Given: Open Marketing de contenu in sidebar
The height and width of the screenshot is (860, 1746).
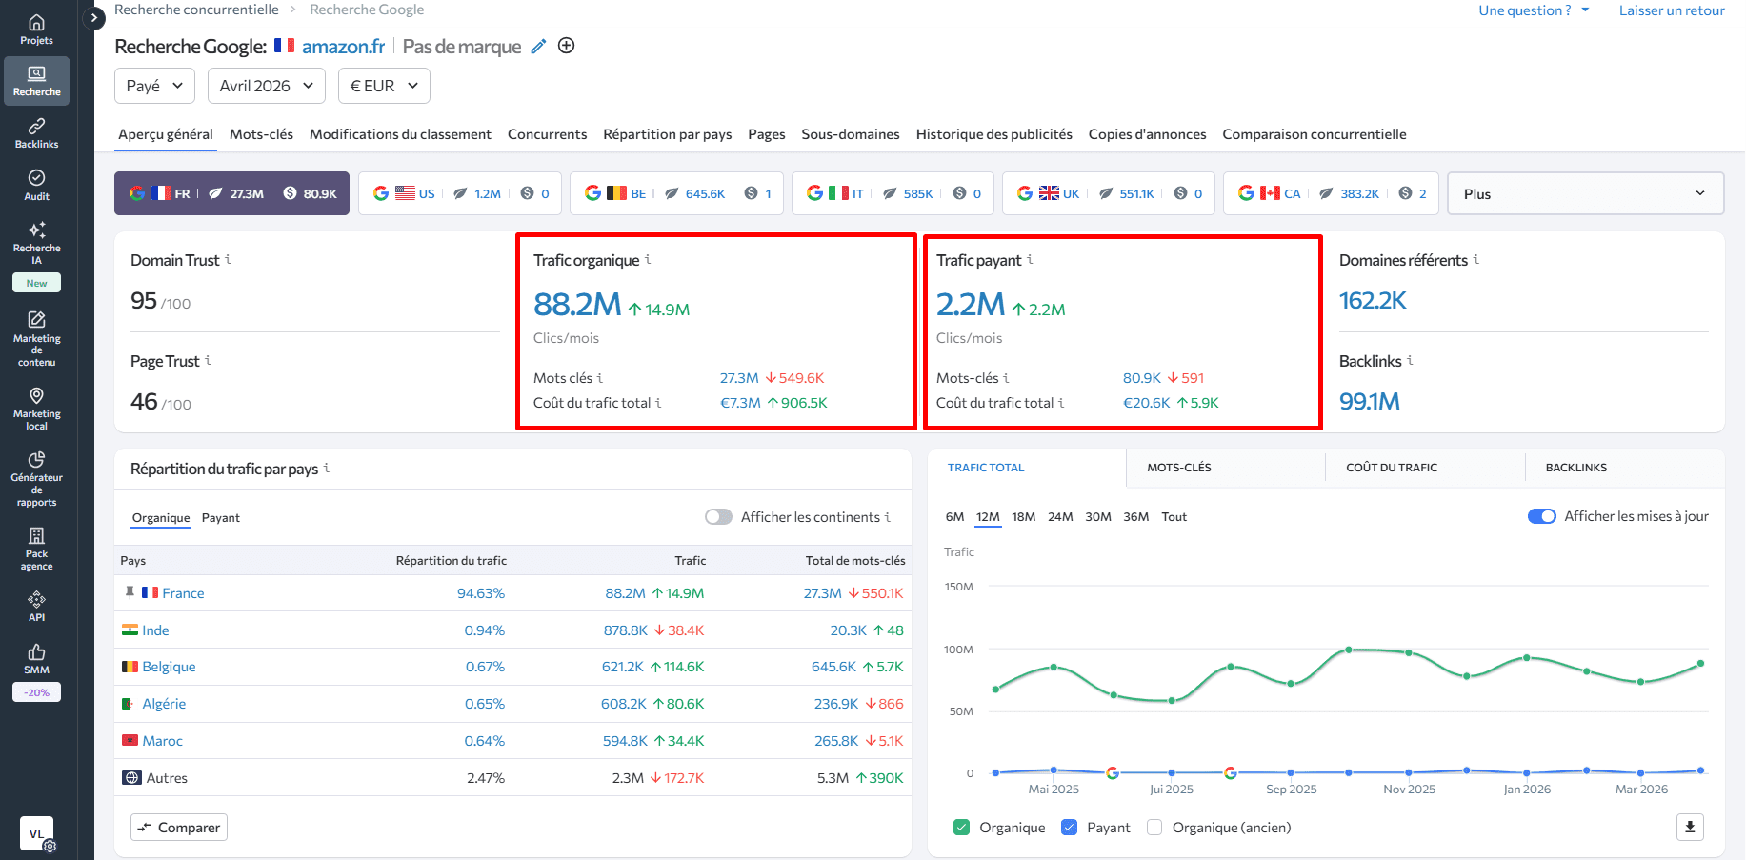Looking at the screenshot, I should tap(36, 338).
